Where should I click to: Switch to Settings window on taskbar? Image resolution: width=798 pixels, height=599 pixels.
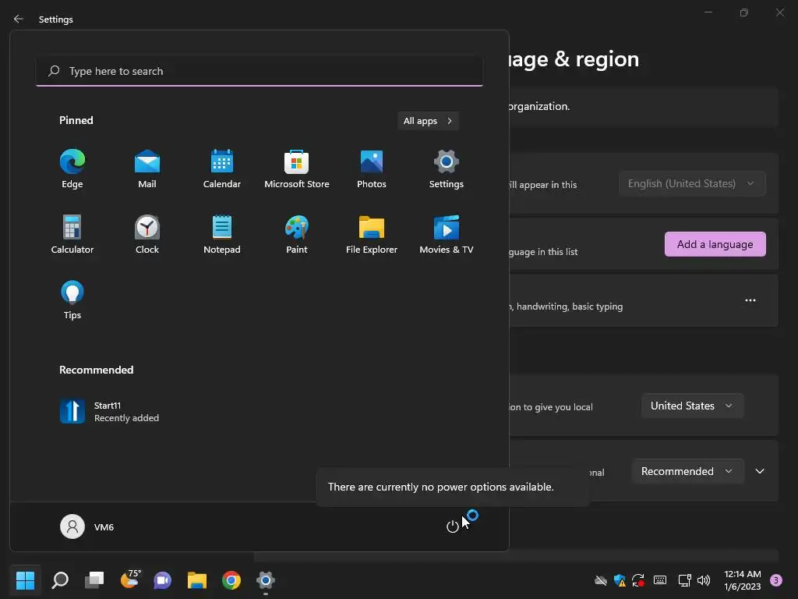pos(265,580)
